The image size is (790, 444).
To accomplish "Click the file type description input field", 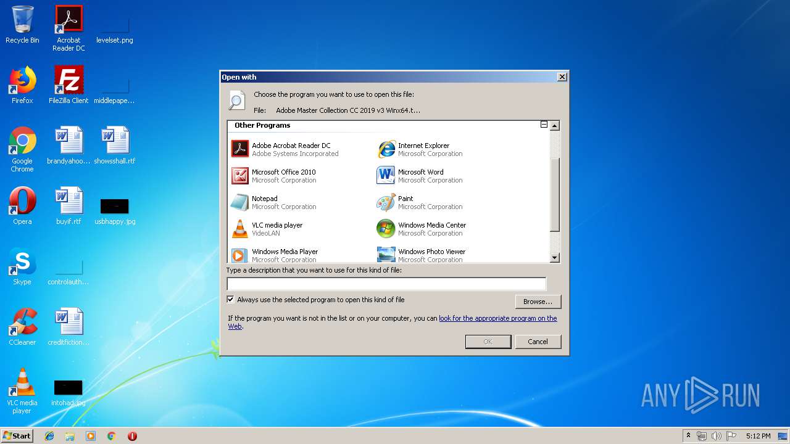I will (x=386, y=284).
